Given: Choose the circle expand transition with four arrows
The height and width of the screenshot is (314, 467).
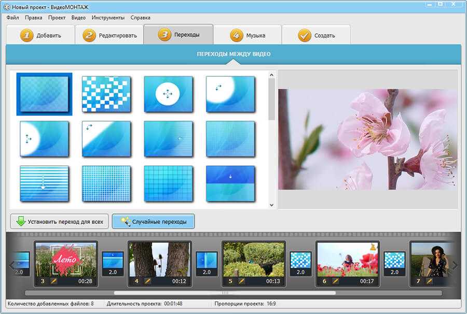Looking at the screenshot, I should click(168, 94).
